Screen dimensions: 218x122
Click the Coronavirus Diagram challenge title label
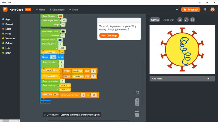(x=72, y=115)
